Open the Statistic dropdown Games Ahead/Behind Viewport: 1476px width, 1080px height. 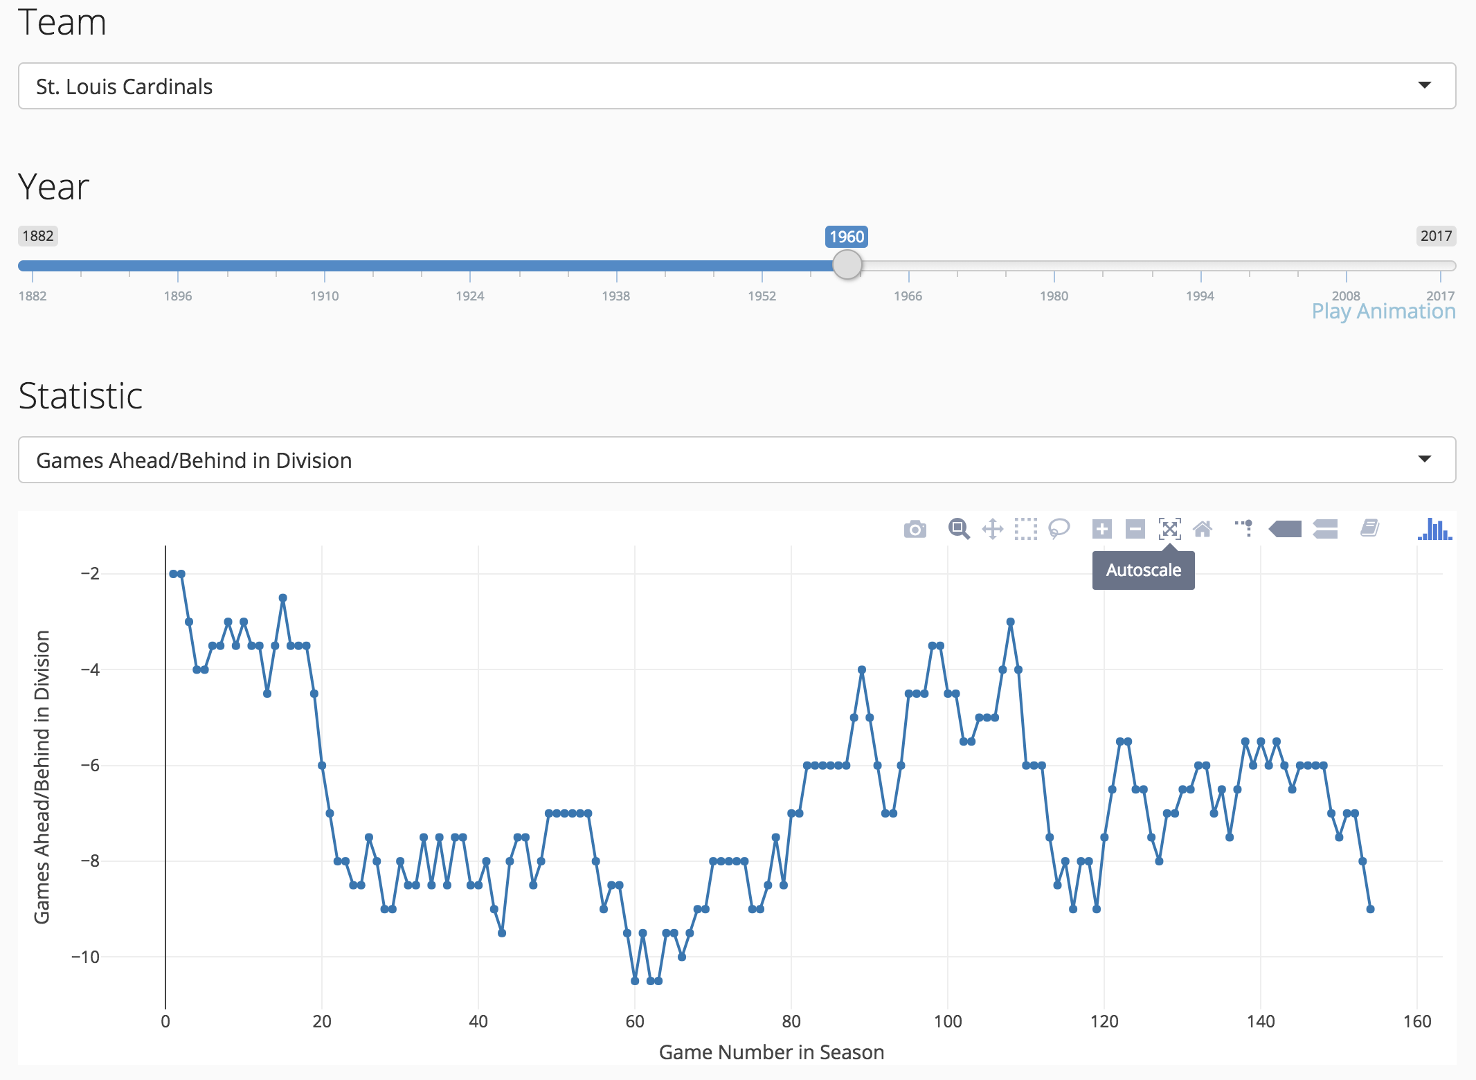[737, 460]
